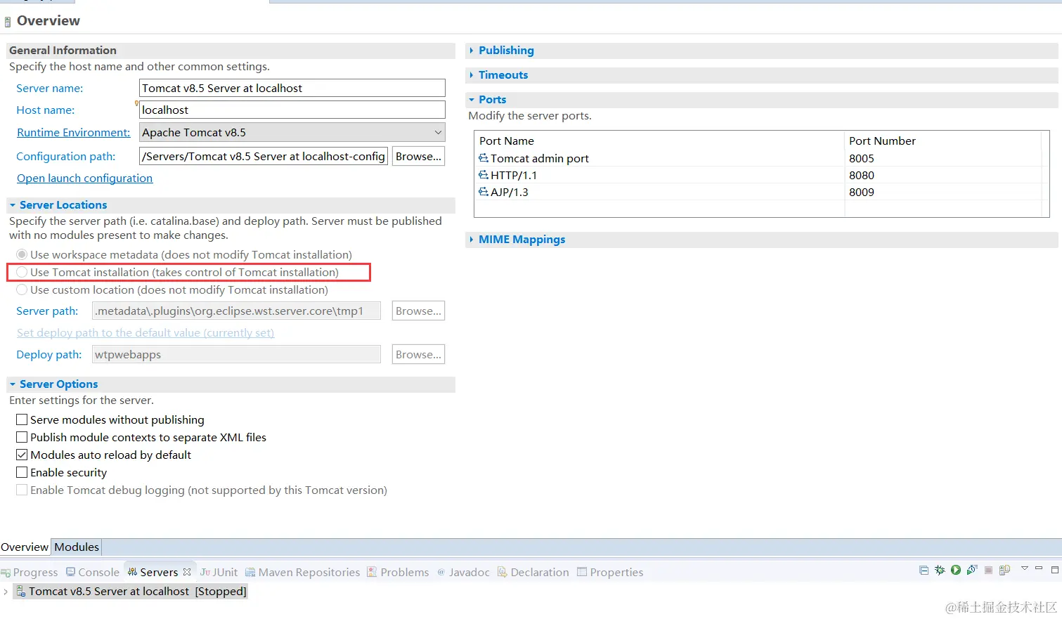Collapse all servers in Servers view
The height and width of the screenshot is (619, 1062).
click(924, 570)
